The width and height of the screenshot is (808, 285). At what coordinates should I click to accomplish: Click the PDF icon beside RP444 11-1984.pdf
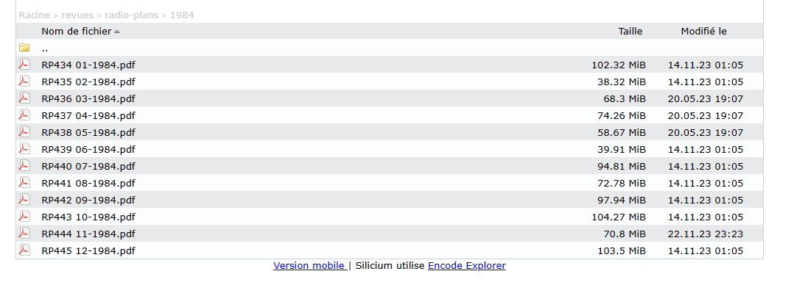click(x=24, y=234)
